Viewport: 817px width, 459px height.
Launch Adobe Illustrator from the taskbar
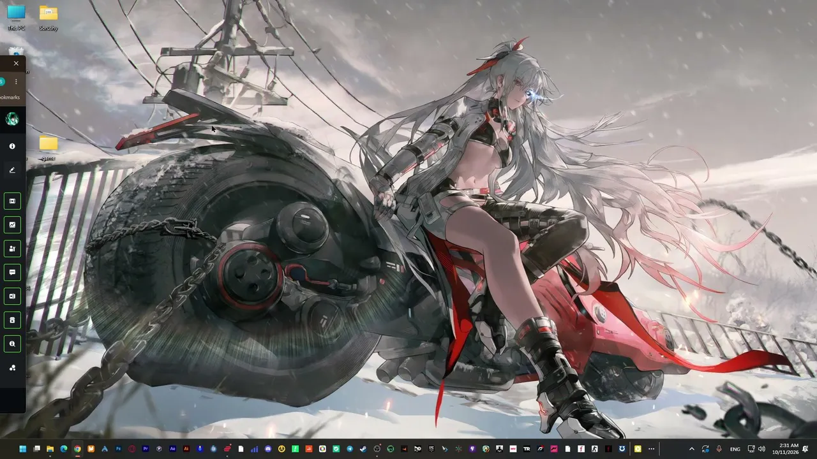point(186,449)
